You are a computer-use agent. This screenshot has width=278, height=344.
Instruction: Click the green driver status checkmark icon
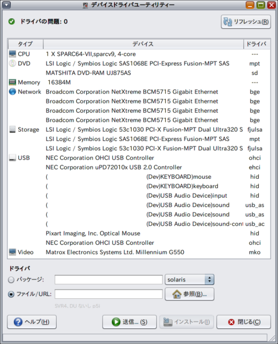[12, 22]
